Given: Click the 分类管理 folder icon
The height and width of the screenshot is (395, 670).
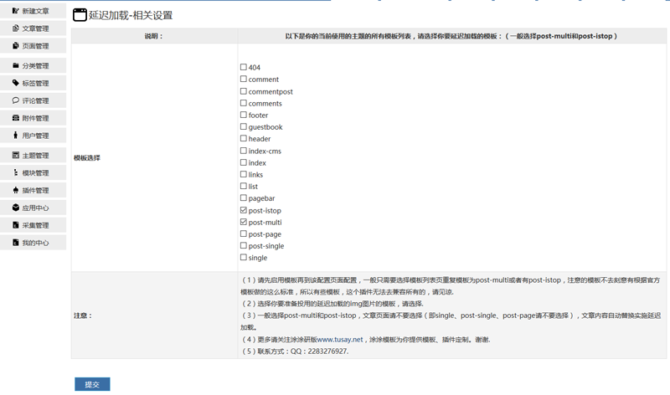Looking at the screenshot, I should pyautogui.click(x=16, y=65).
